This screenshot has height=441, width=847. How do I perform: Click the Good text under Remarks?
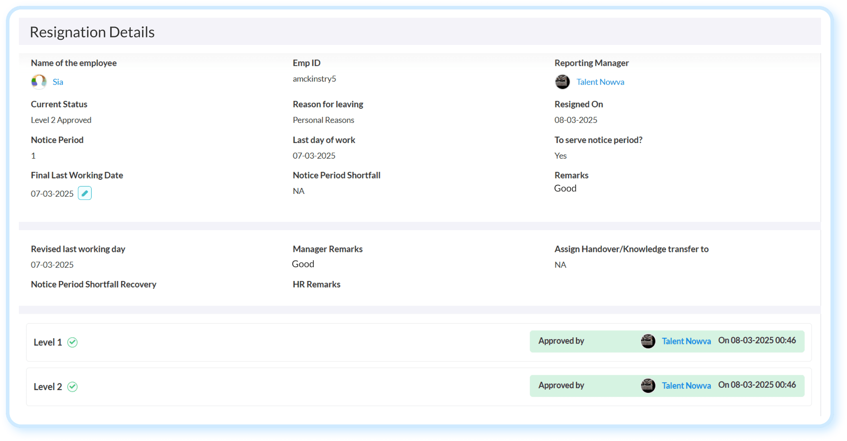[565, 188]
